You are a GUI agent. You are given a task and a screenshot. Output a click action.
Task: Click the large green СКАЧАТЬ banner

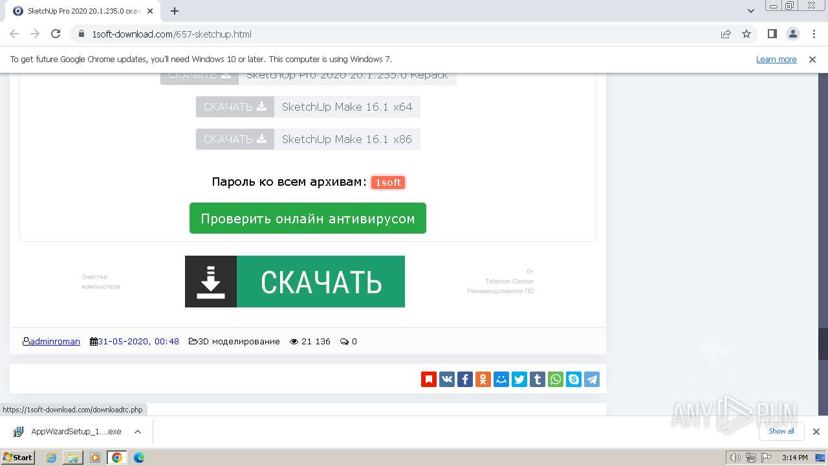[295, 282]
